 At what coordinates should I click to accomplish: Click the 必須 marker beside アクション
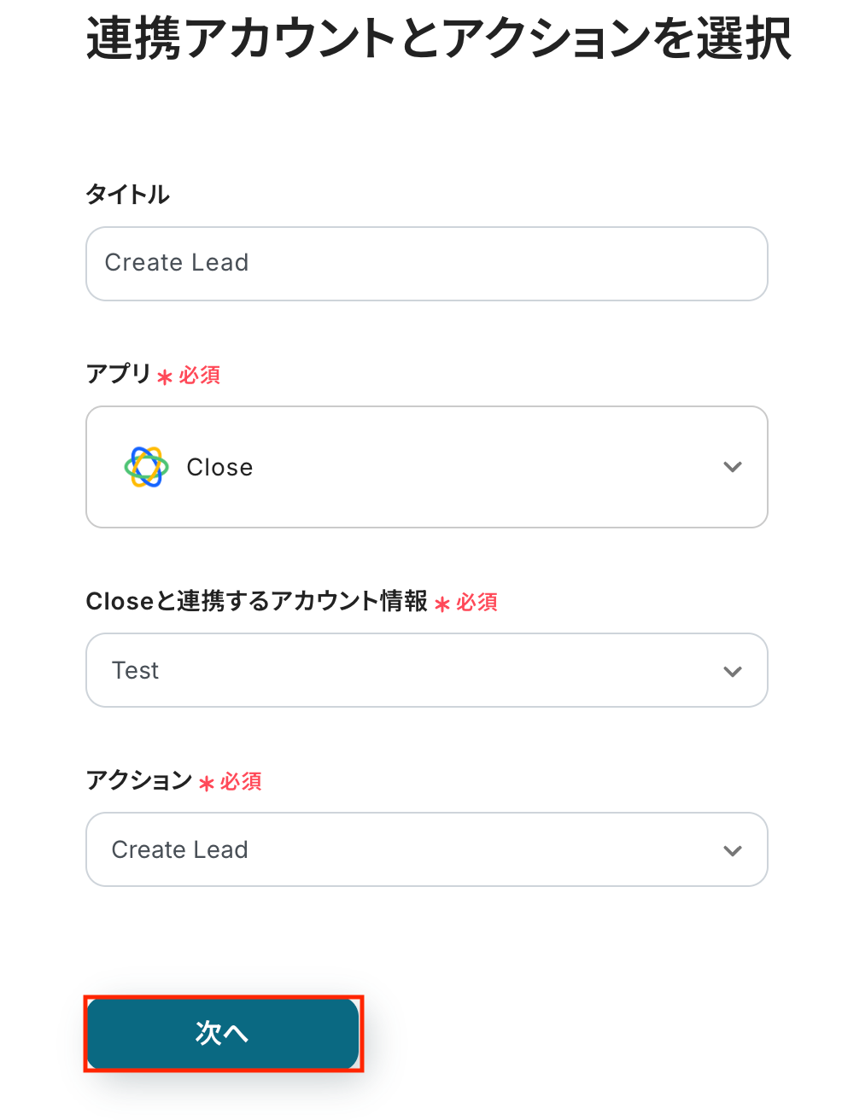point(240,782)
